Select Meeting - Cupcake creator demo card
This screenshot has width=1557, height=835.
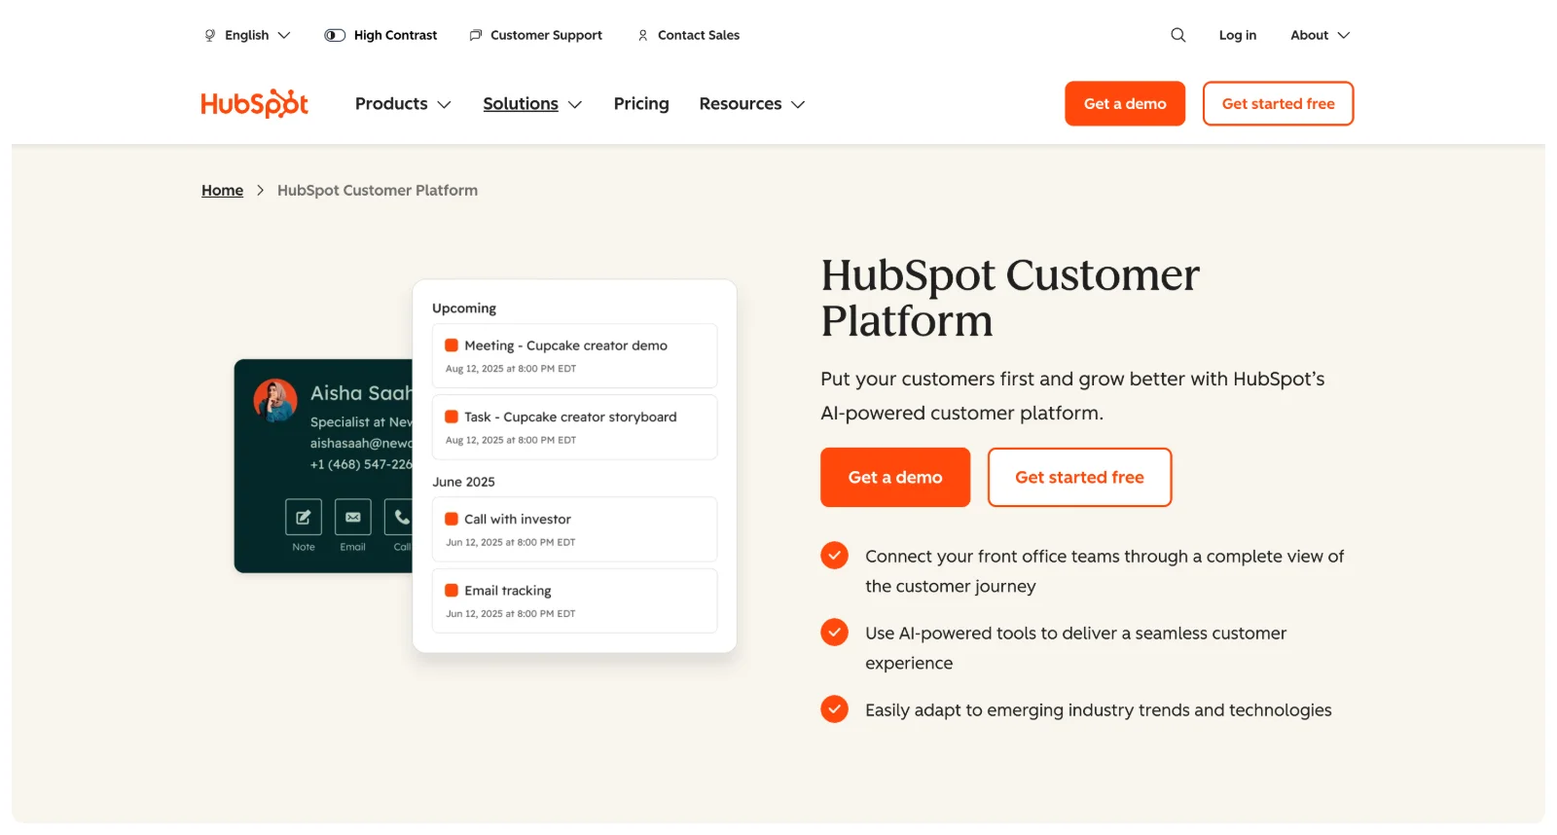[574, 356]
